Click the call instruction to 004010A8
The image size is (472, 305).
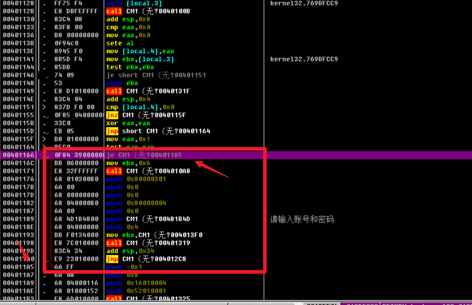tap(148, 171)
